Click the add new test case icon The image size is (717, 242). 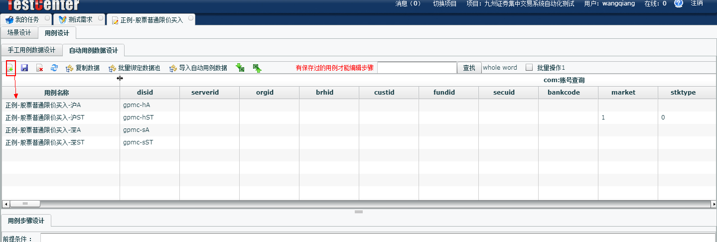click(10, 68)
